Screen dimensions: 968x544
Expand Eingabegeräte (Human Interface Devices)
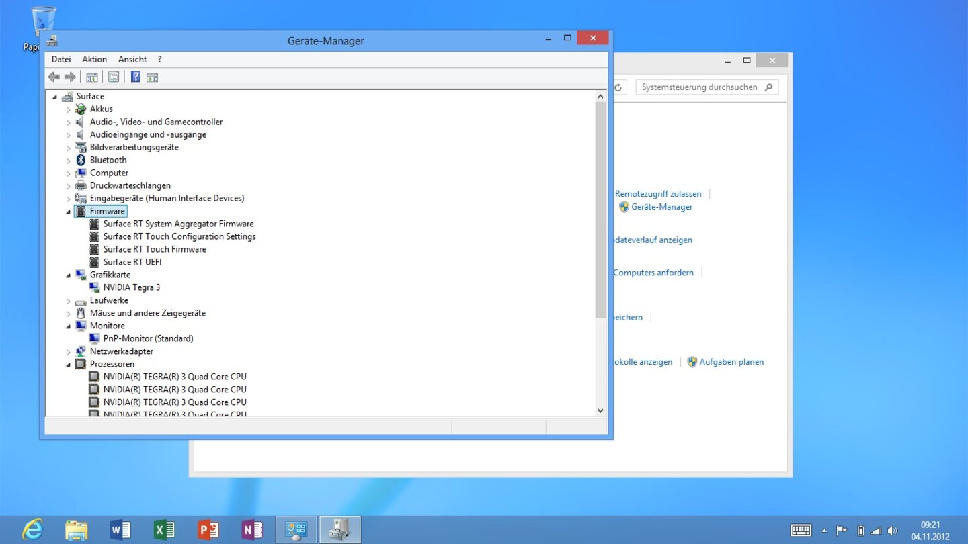point(68,199)
